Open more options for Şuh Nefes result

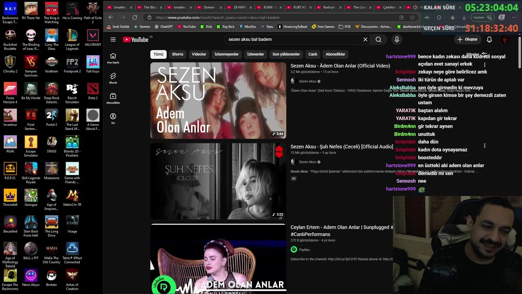tap(484, 146)
